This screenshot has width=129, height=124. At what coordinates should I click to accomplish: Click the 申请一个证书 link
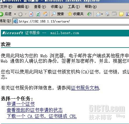pos(21,104)
